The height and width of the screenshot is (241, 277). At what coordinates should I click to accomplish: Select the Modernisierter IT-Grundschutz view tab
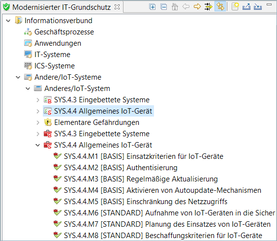click(62, 7)
